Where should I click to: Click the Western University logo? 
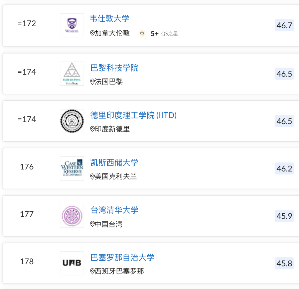click(72, 25)
